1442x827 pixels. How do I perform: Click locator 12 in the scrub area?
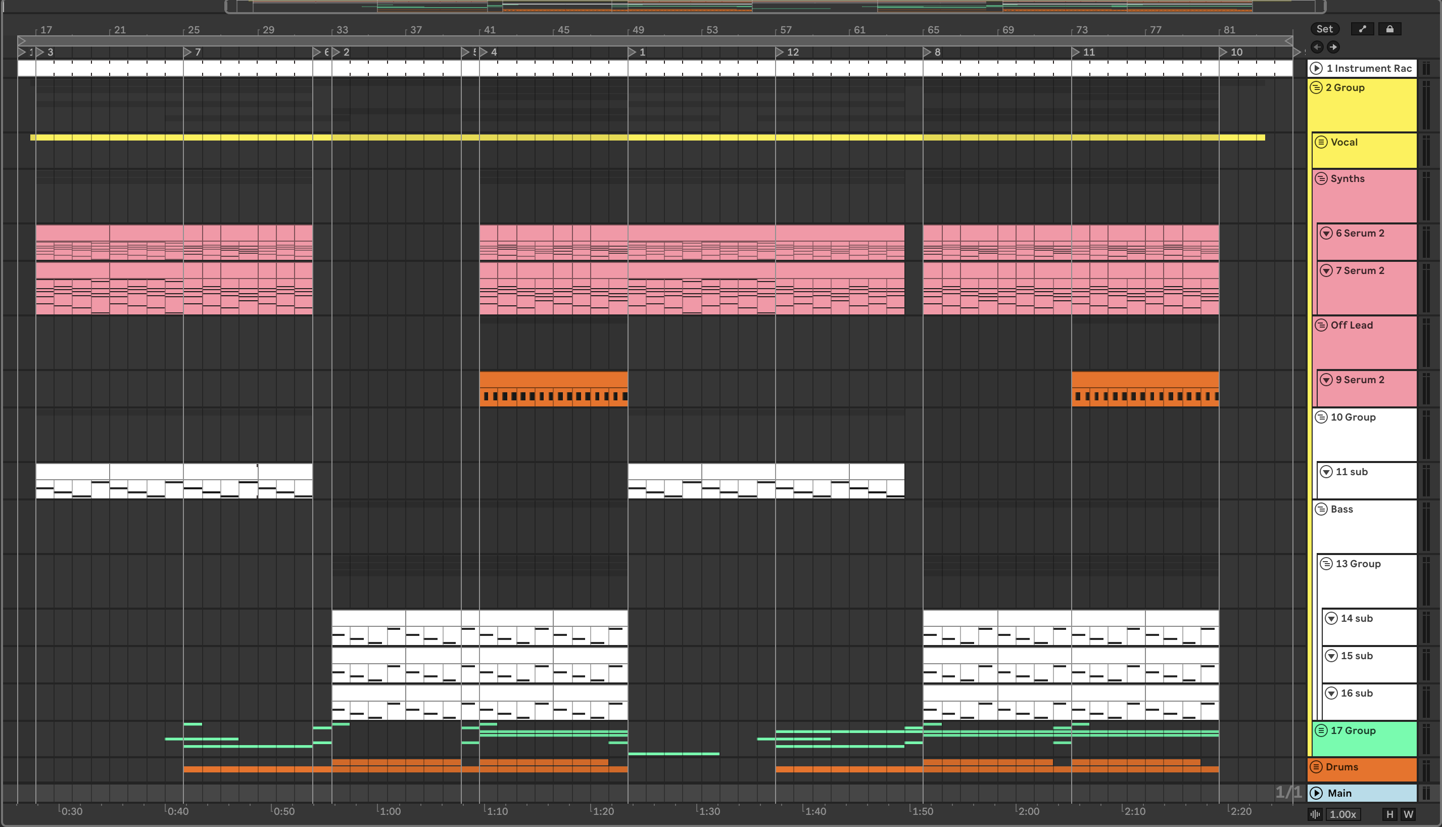780,52
